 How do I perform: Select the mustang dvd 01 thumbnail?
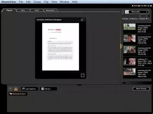tap(129, 27)
